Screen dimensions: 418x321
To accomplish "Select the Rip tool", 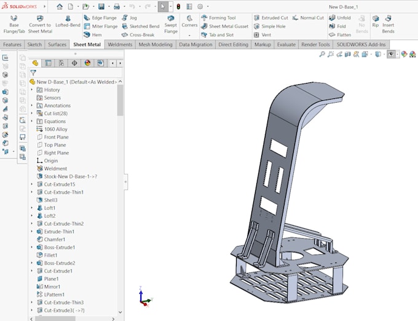I will tap(376, 22).
